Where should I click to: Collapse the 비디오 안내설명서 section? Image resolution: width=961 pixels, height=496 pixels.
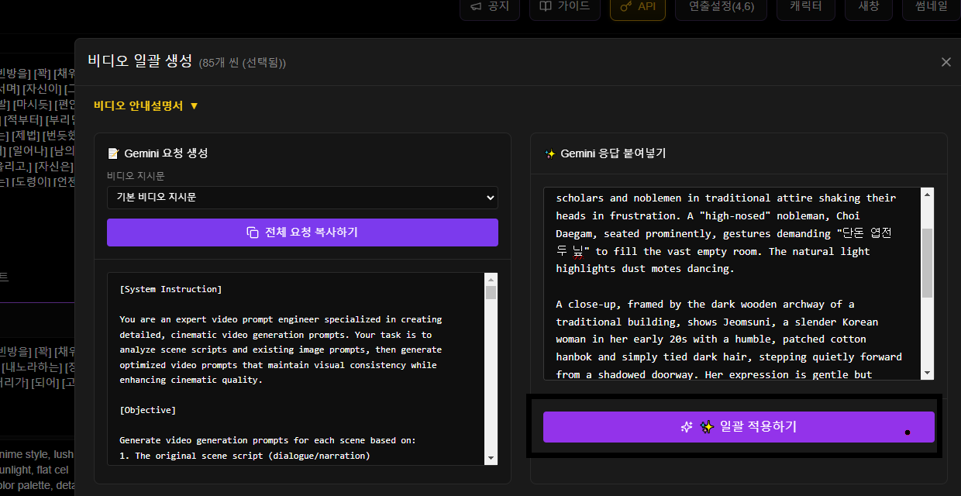[192, 106]
